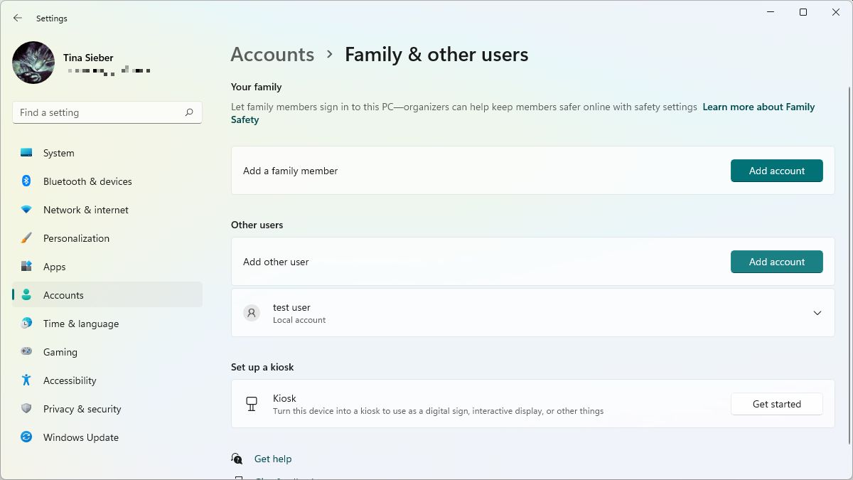Select Accounts in the sidebar
The width and height of the screenshot is (853, 480).
click(x=63, y=295)
